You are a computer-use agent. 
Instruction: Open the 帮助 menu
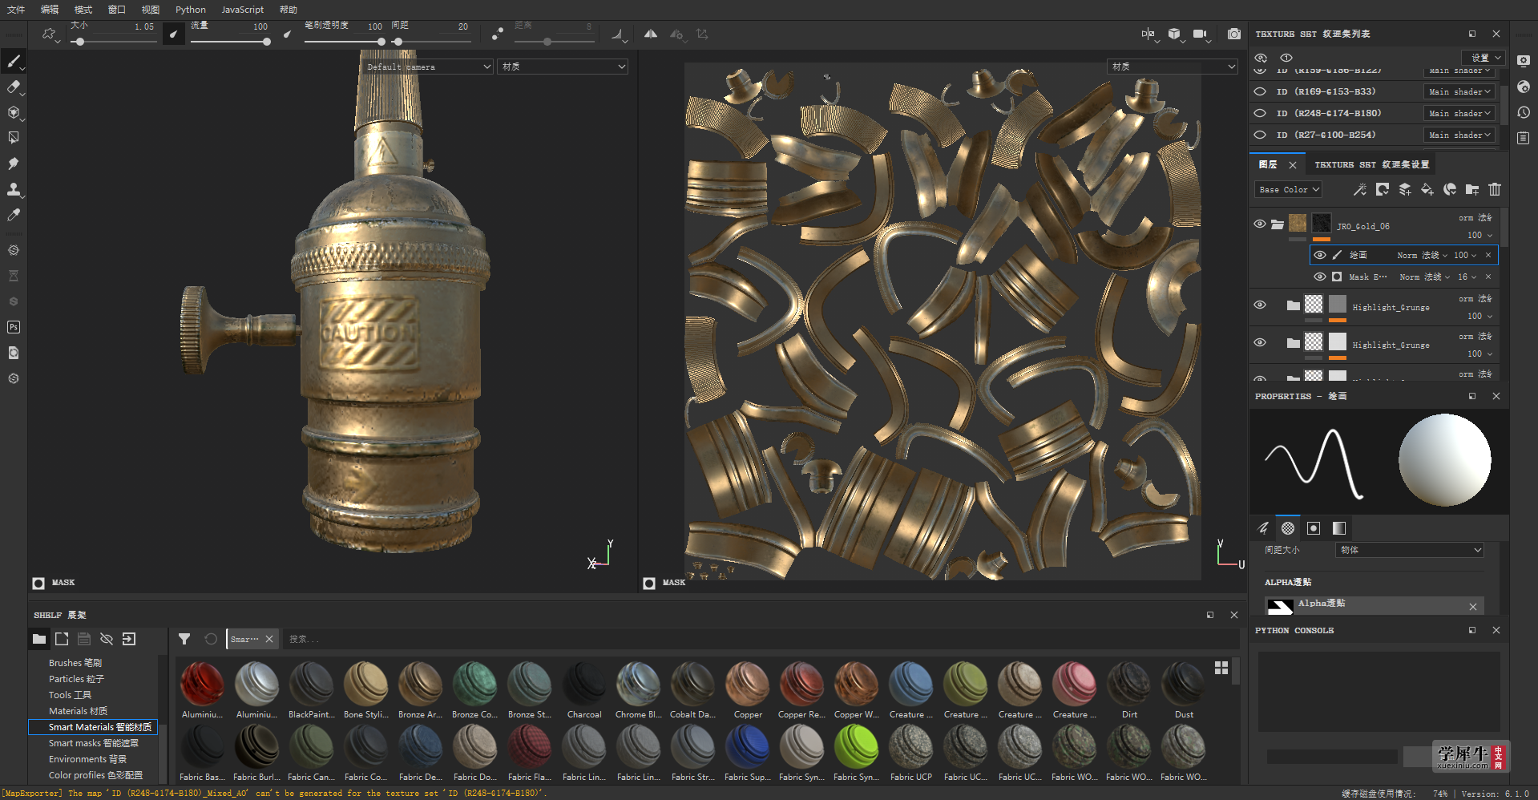pos(289,10)
